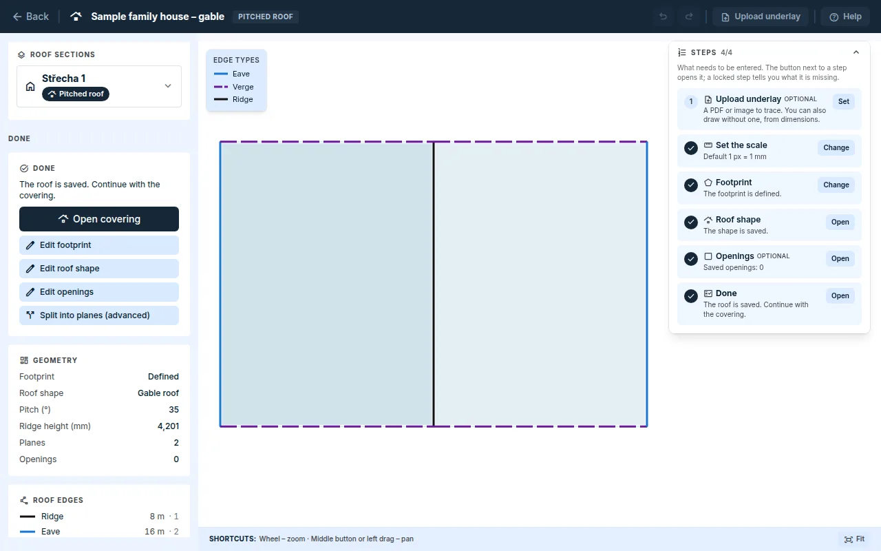Screen dimensions: 881x551
Task: Click the Ridge height value 4,201
Action: click(168, 426)
